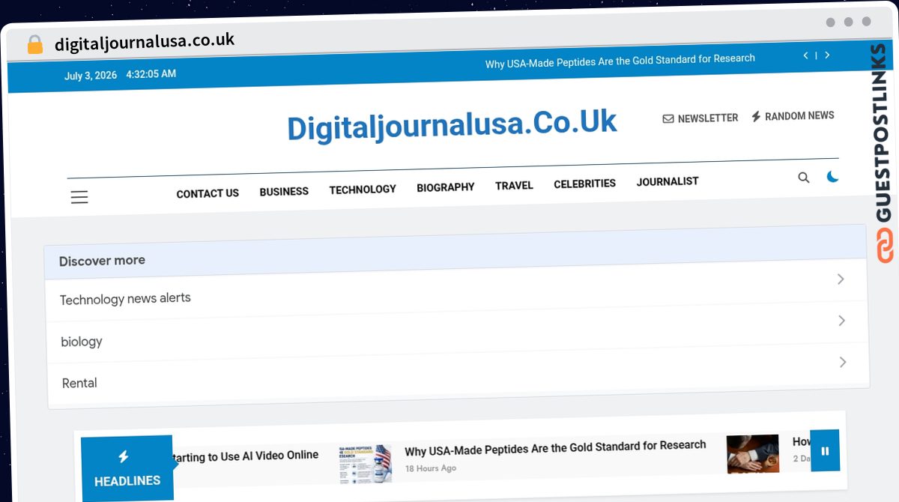Click the Digitaljournalusa.Co.Uk site title

tap(452, 125)
